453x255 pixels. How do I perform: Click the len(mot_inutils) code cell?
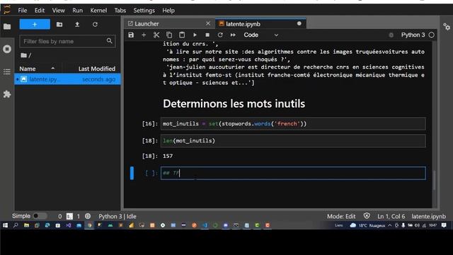point(293,141)
